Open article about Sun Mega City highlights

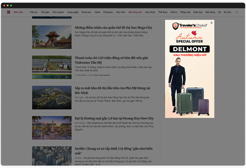click(114, 28)
